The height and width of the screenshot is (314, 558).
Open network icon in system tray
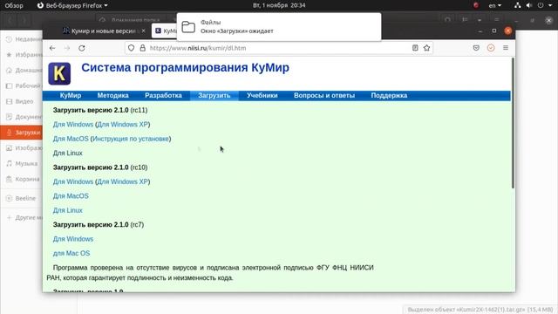[517, 5]
